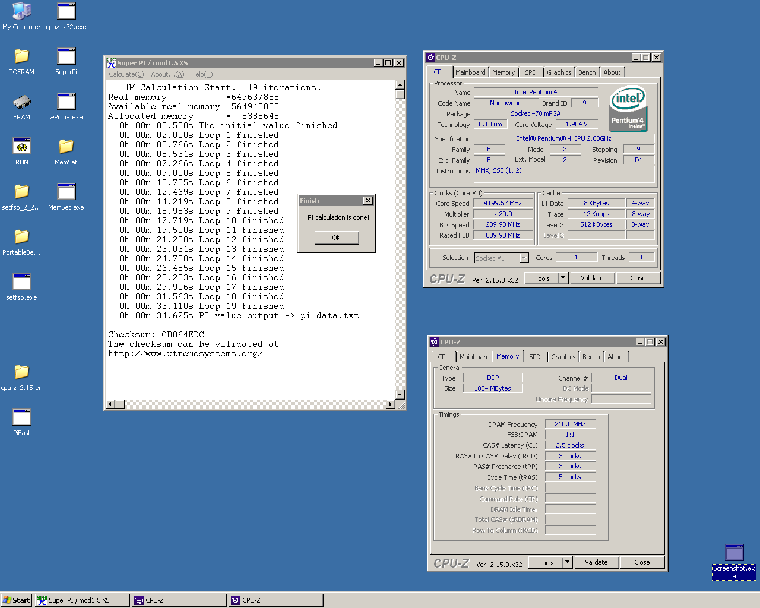Click Core Speed value 4199.52 MHz
Image resolution: width=760 pixels, height=608 pixels.
click(x=503, y=203)
